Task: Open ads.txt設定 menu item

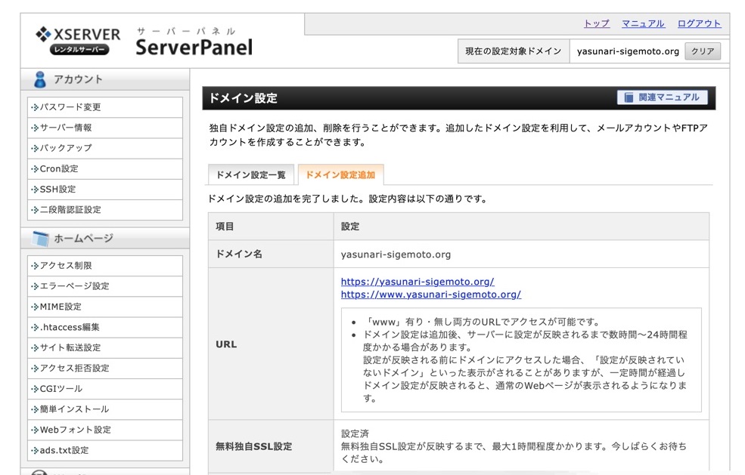Action: (105, 450)
